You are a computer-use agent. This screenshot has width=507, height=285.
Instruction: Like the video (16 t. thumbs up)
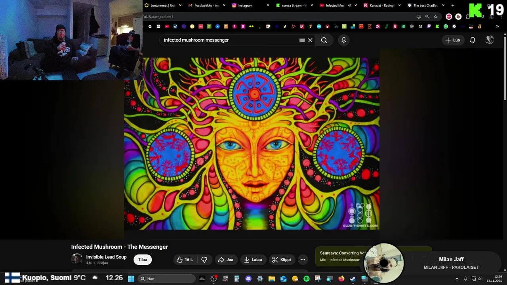pyautogui.click(x=185, y=260)
